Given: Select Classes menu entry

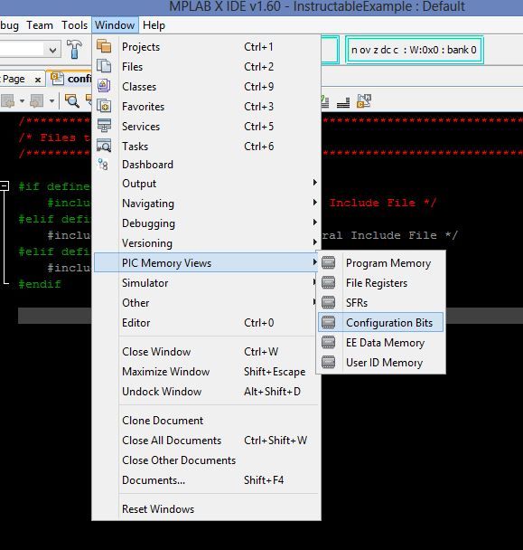Looking at the screenshot, I should pyautogui.click(x=207, y=86).
